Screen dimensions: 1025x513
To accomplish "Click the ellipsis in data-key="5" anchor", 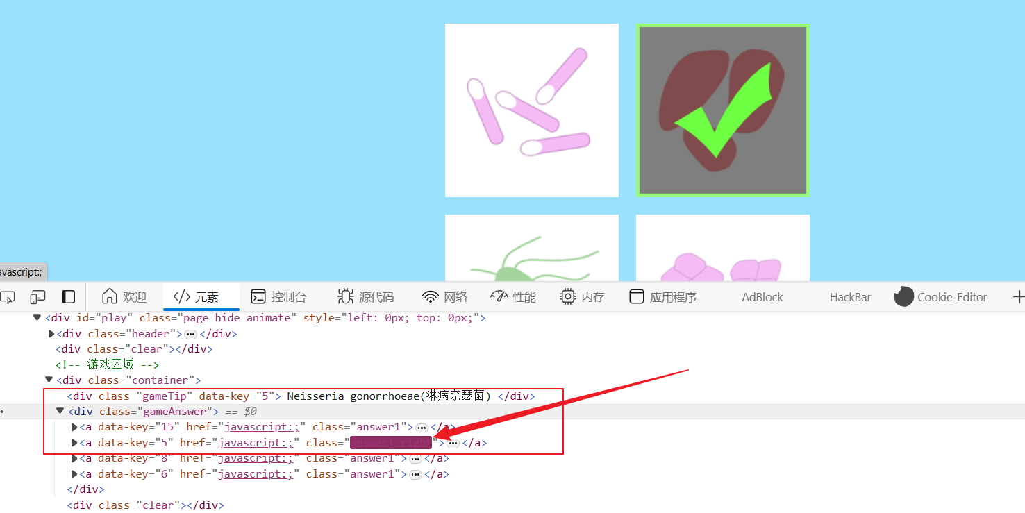I will pyautogui.click(x=453, y=443).
